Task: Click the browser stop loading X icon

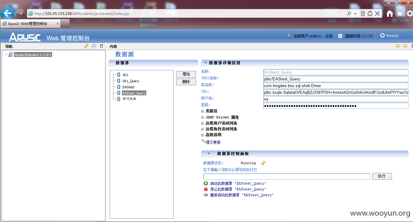Action: [x=377, y=14]
